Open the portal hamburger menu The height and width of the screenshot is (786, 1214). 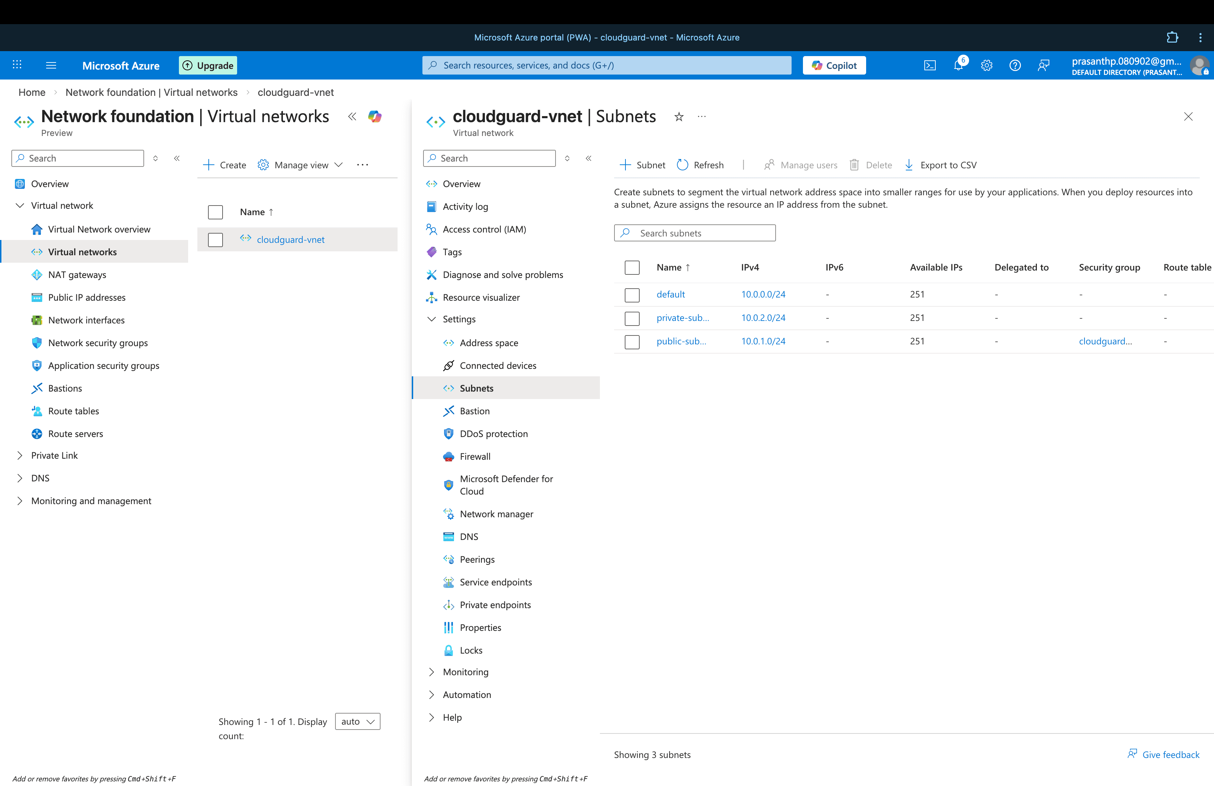click(51, 65)
